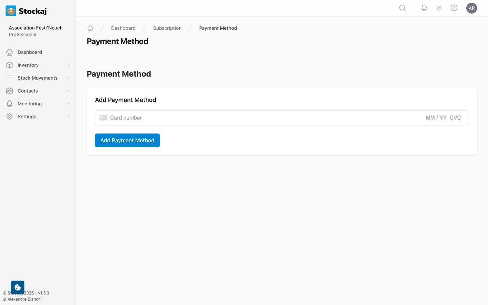Click the MM / YY expiry field
The width and height of the screenshot is (488, 305).
pyautogui.click(x=436, y=118)
